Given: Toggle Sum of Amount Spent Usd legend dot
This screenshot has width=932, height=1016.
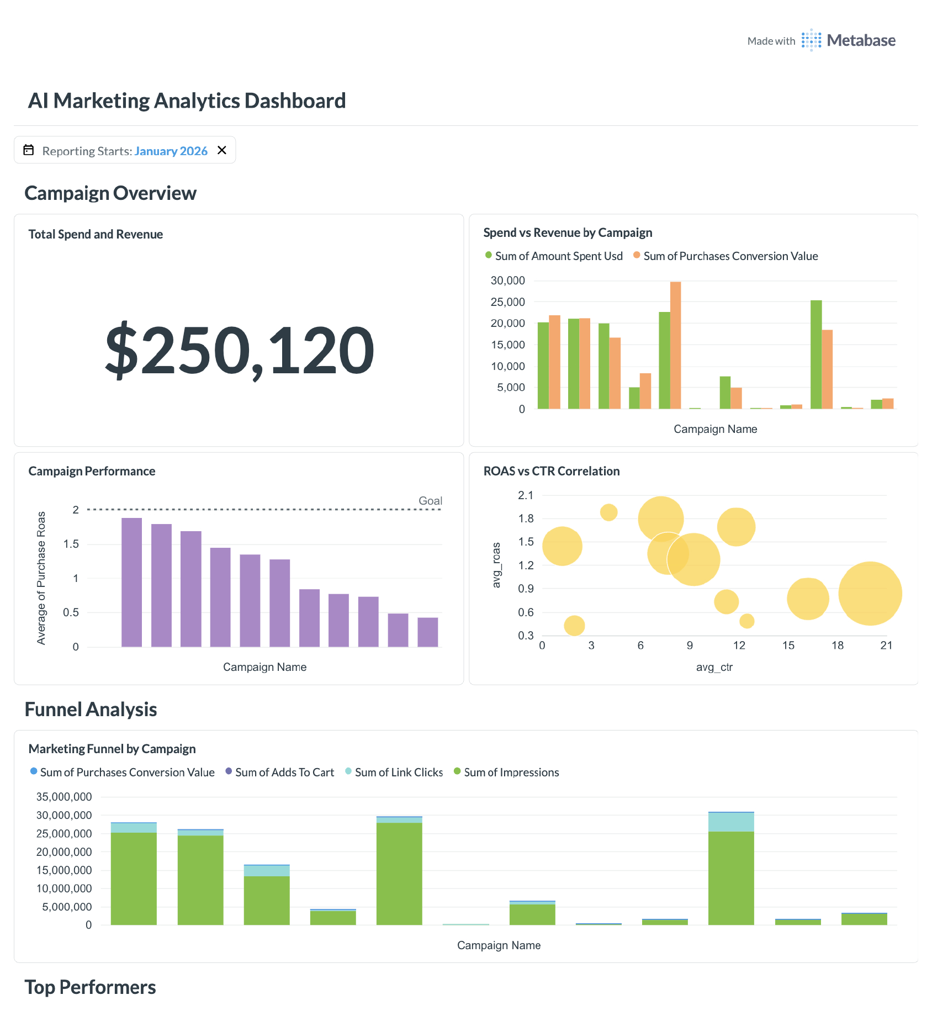Looking at the screenshot, I should click(488, 255).
